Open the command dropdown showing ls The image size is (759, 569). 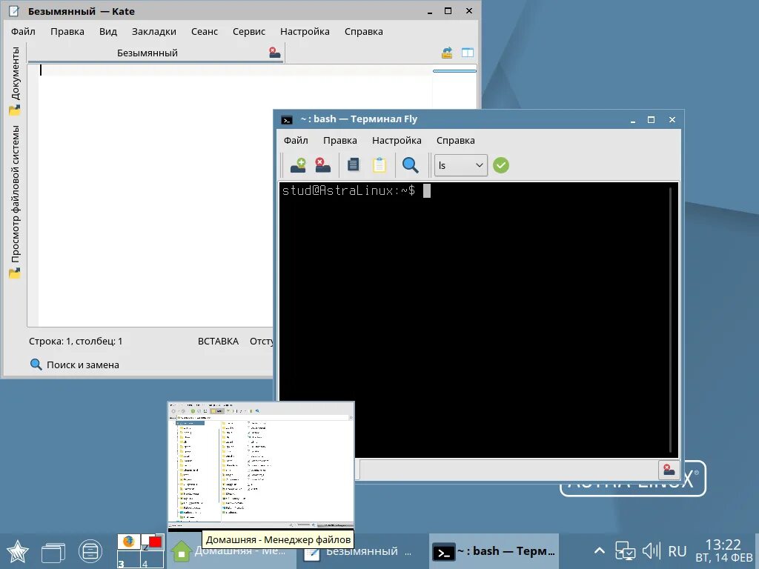click(461, 165)
